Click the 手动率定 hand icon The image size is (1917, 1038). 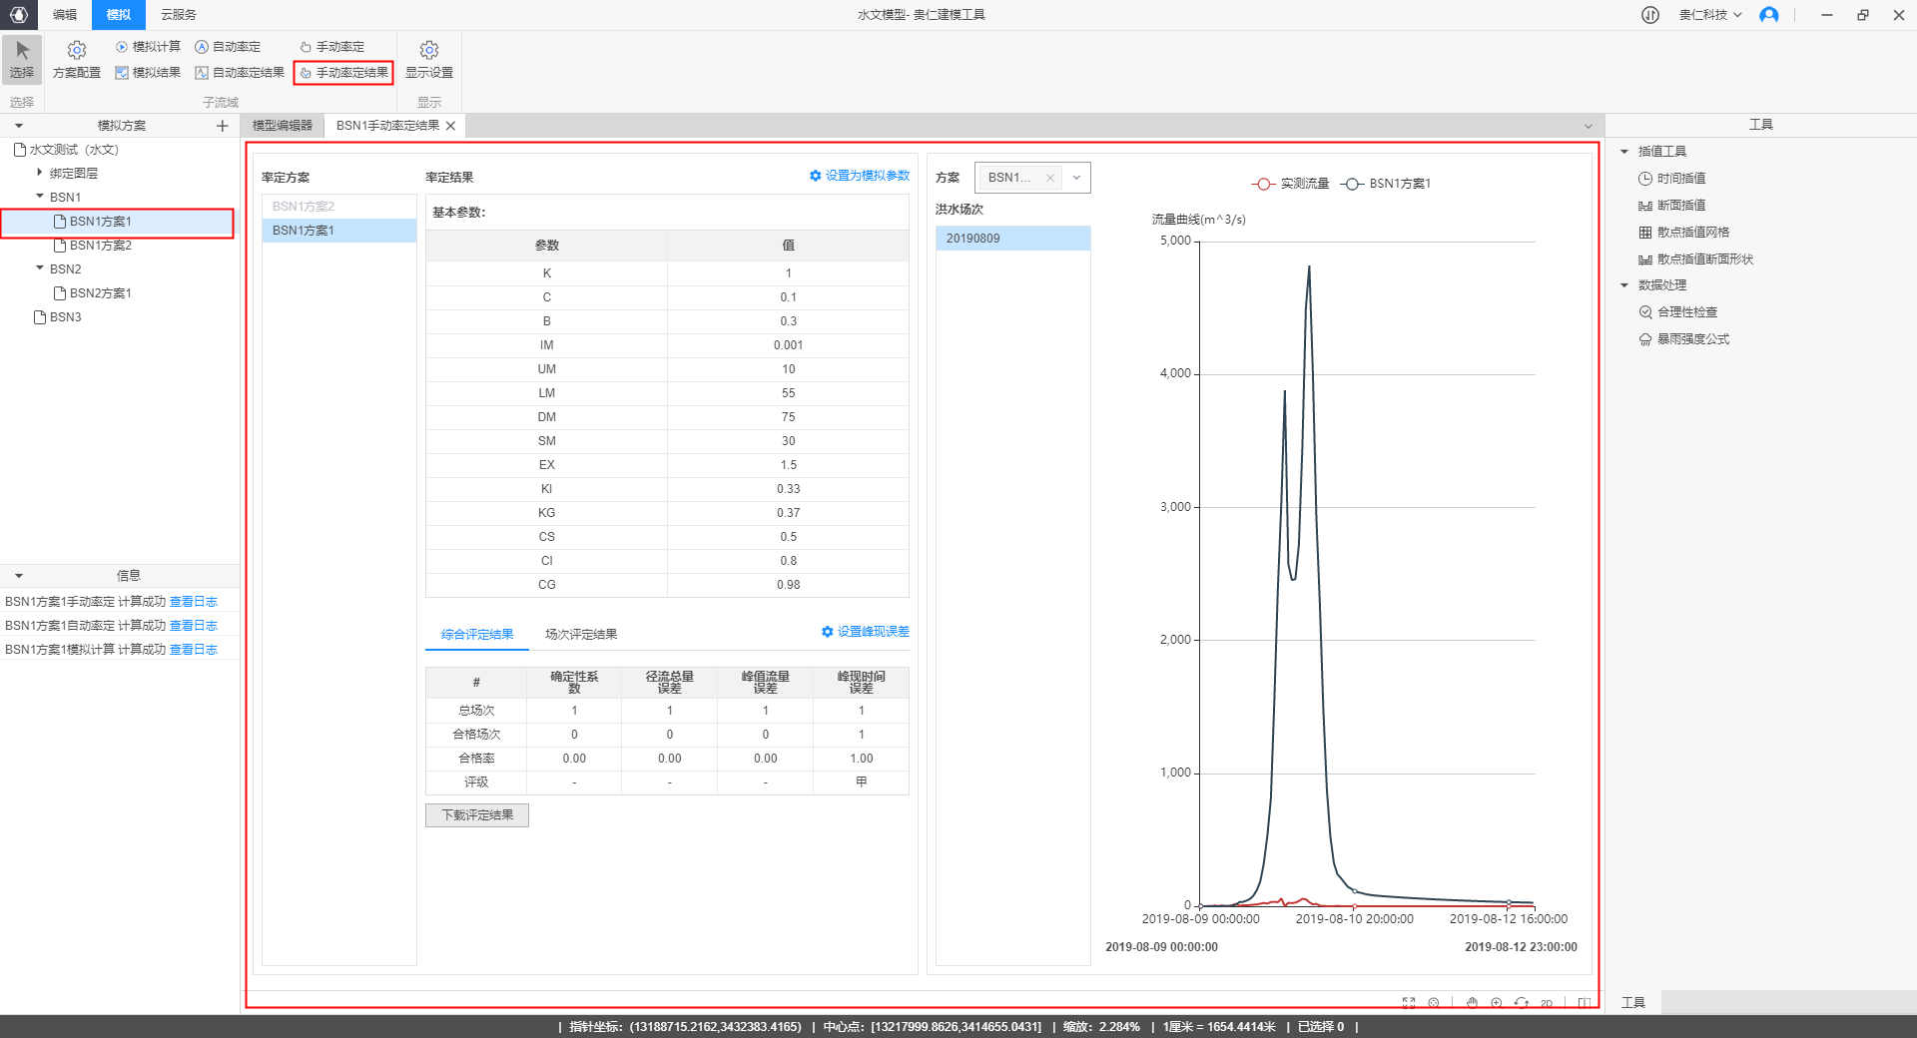[x=306, y=47]
